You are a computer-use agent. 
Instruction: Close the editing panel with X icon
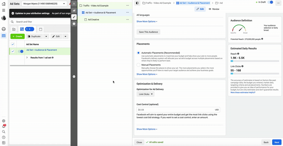(74, 4)
